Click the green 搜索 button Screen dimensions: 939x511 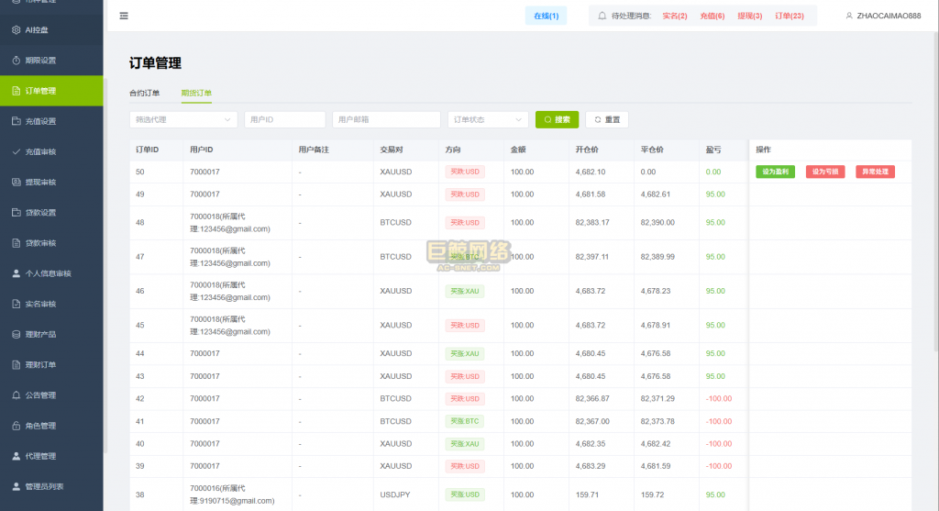557,120
